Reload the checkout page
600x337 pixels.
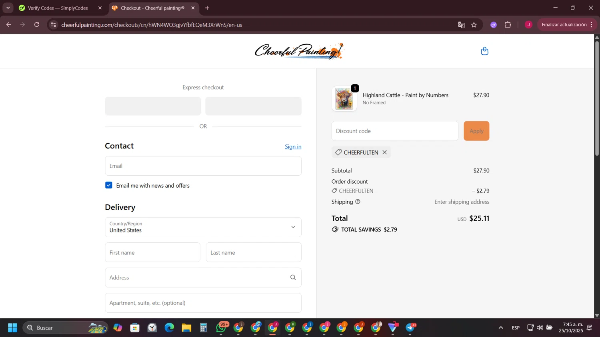tap(37, 25)
